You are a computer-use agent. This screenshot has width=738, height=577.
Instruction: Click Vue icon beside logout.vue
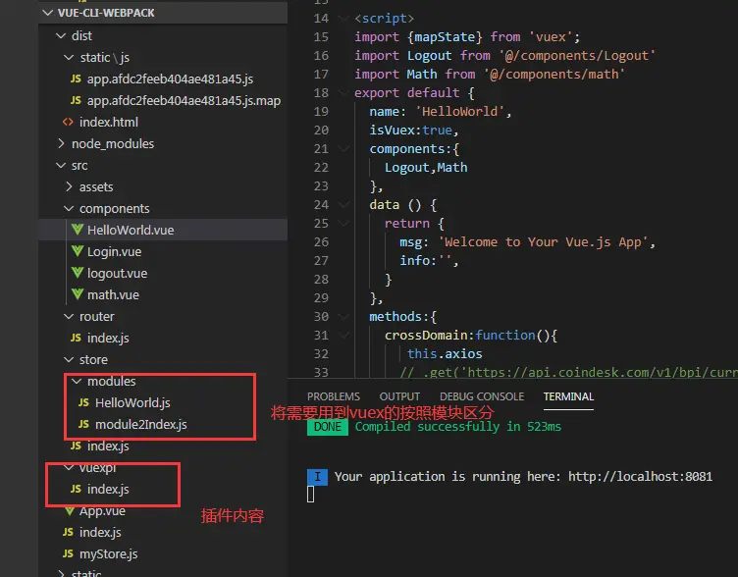(78, 273)
